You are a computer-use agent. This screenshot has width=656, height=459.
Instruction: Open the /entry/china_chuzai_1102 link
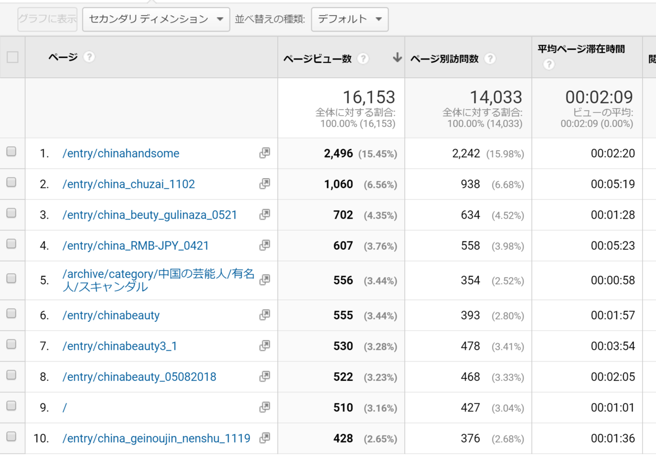[128, 184]
